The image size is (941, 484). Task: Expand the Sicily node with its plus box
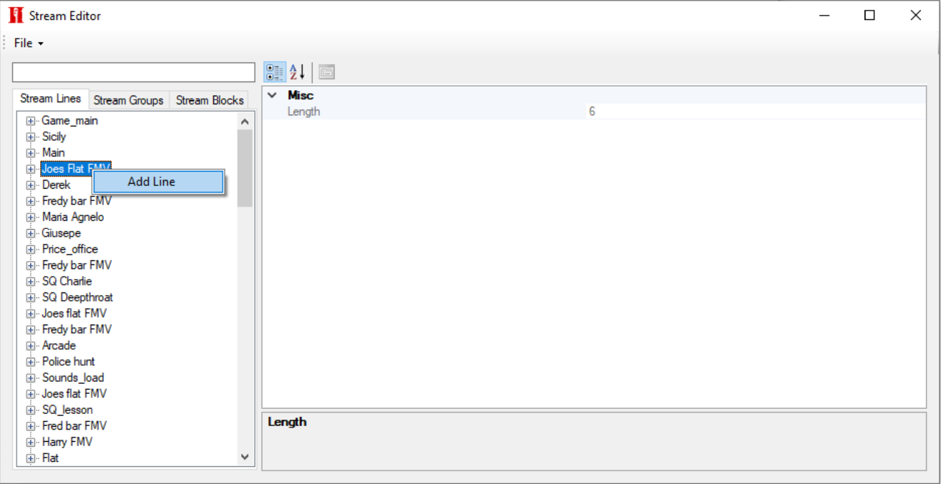click(31, 137)
